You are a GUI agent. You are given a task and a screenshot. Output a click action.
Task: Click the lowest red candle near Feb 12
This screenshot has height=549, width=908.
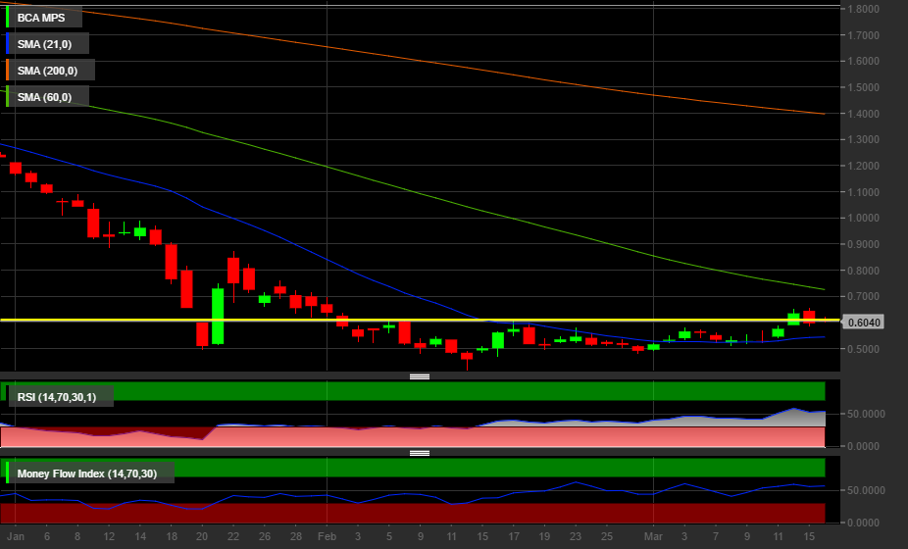pyautogui.click(x=467, y=358)
